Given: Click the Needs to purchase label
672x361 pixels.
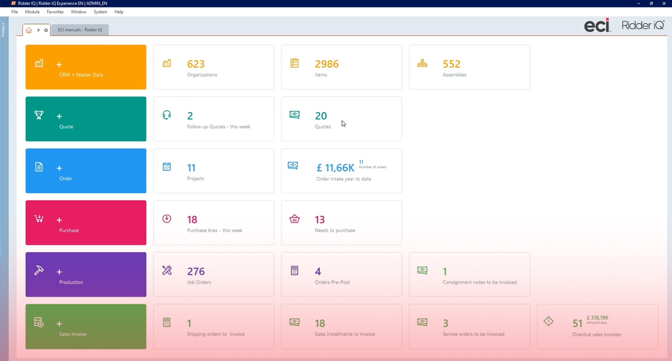Looking at the screenshot, I should pyautogui.click(x=335, y=230).
